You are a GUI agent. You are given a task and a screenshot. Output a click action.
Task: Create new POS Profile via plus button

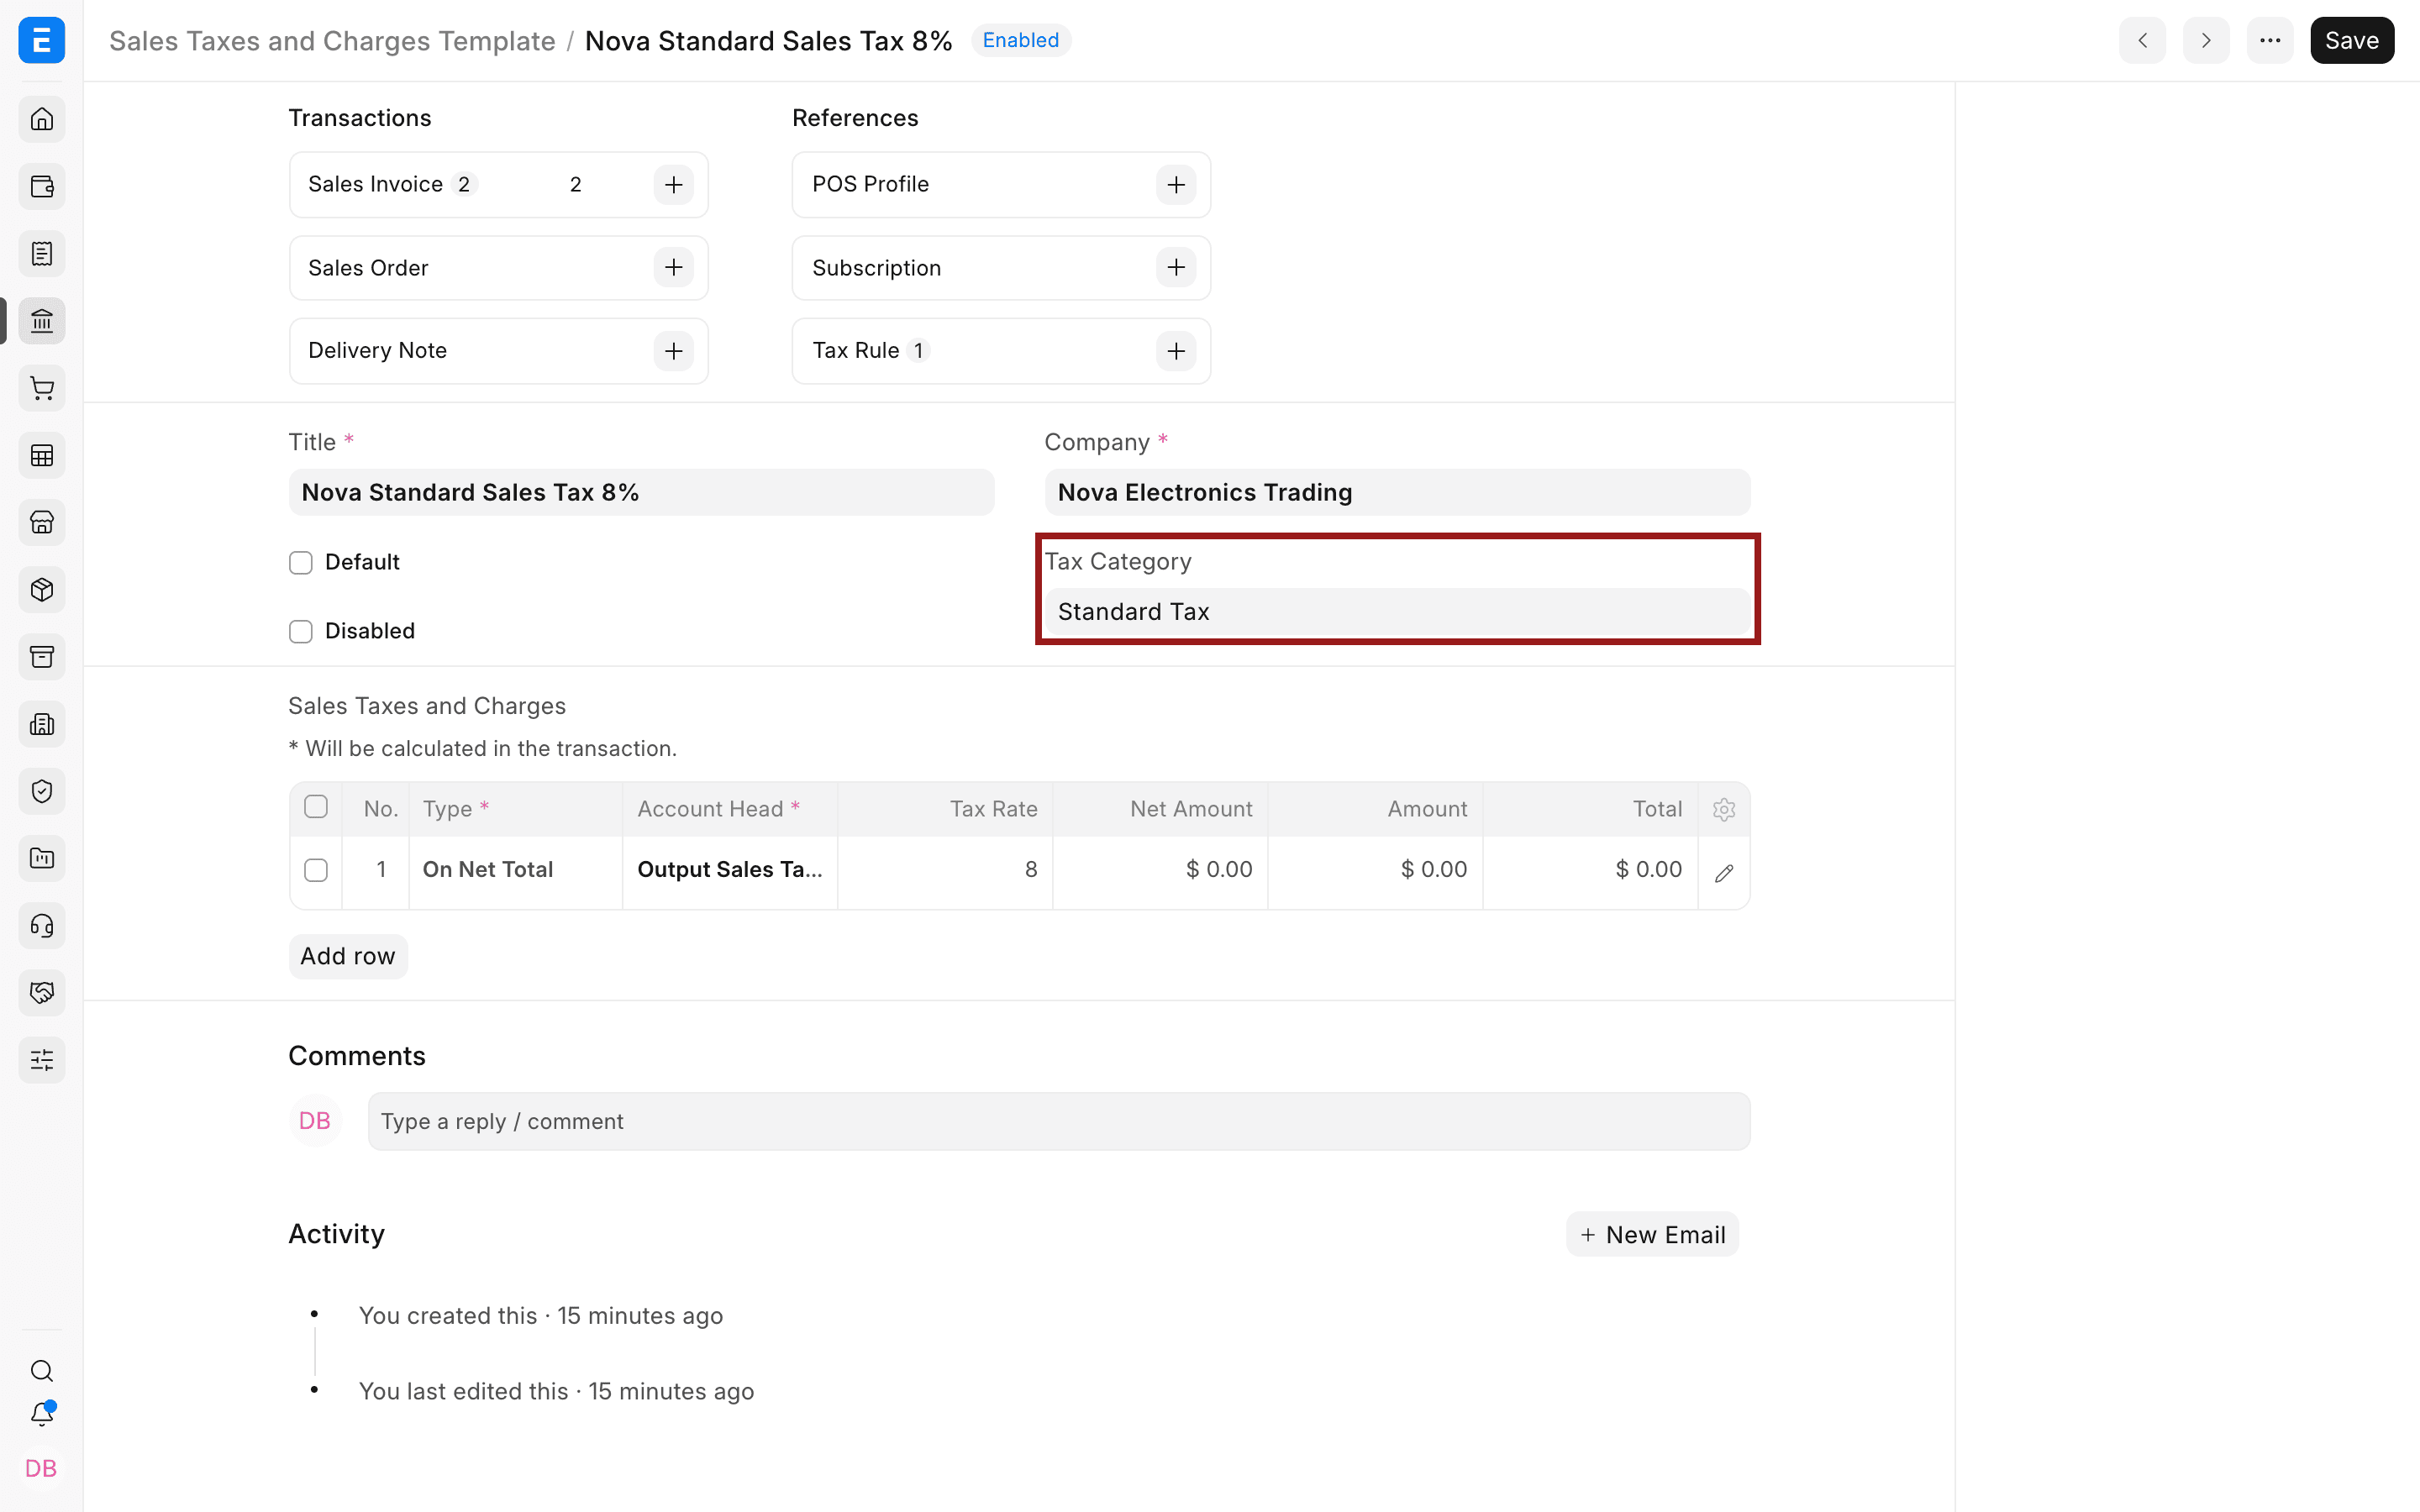point(1176,185)
